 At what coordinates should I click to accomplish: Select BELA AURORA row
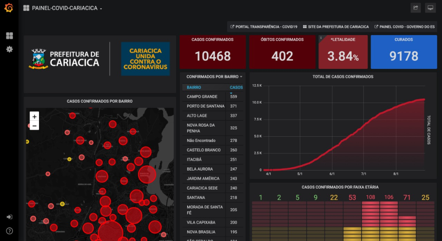(213, 169)
